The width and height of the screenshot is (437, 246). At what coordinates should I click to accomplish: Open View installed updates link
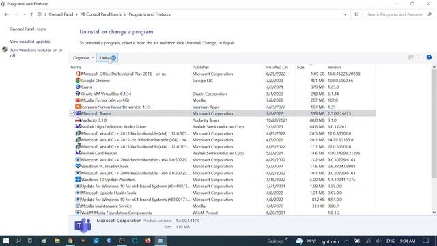(30, 42)
